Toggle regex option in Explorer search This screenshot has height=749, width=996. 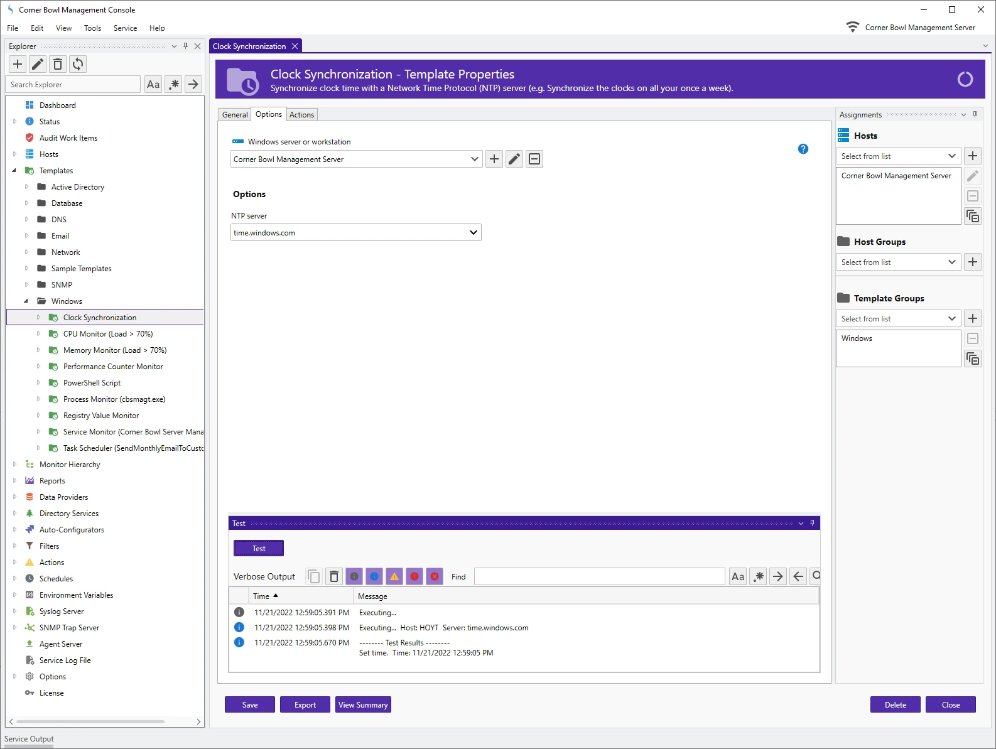174,85
